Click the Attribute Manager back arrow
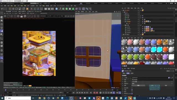Image resolution: width=177 pixels, height=100 pixels. (161, 69)
